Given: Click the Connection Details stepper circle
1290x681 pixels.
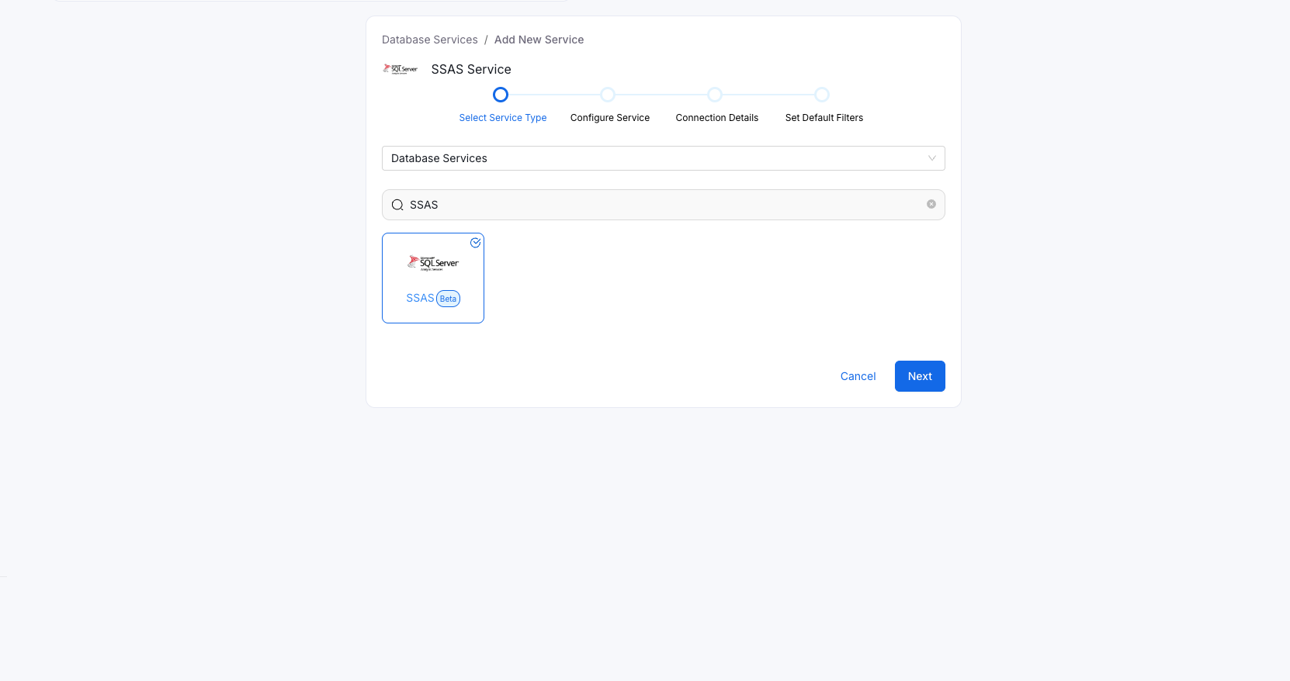Looking at the screenshot, I should tap(714, 94).
